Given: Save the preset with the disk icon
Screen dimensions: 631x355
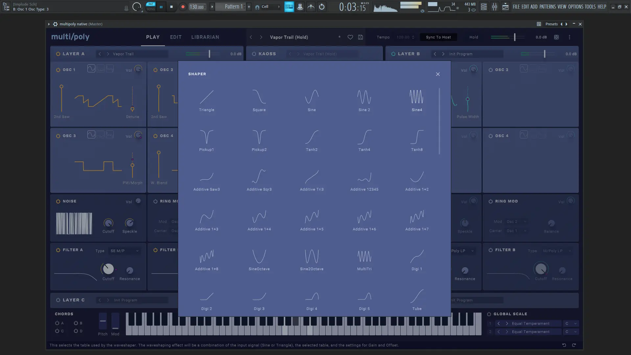Looking at the screenshot, I should click(361, 37).
